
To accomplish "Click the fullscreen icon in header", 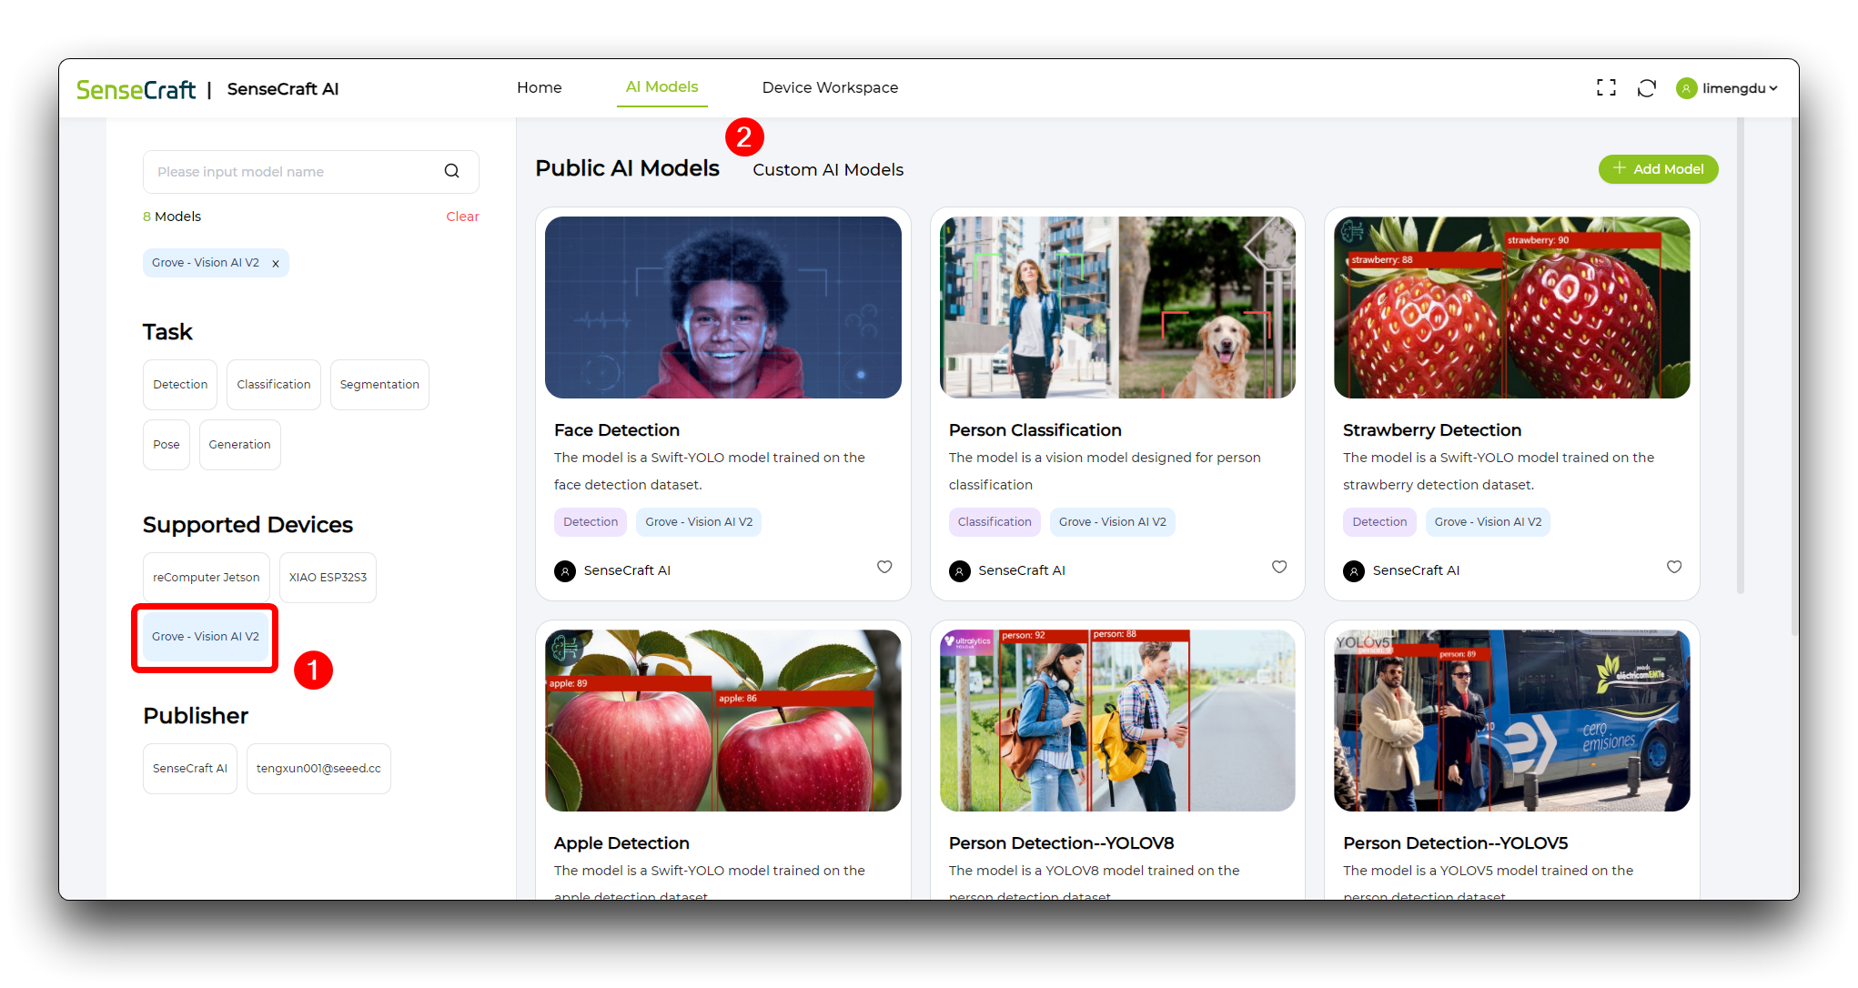I will [x=1606, y=87].
